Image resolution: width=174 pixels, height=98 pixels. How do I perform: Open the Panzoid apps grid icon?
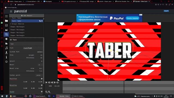coord(11,11)
